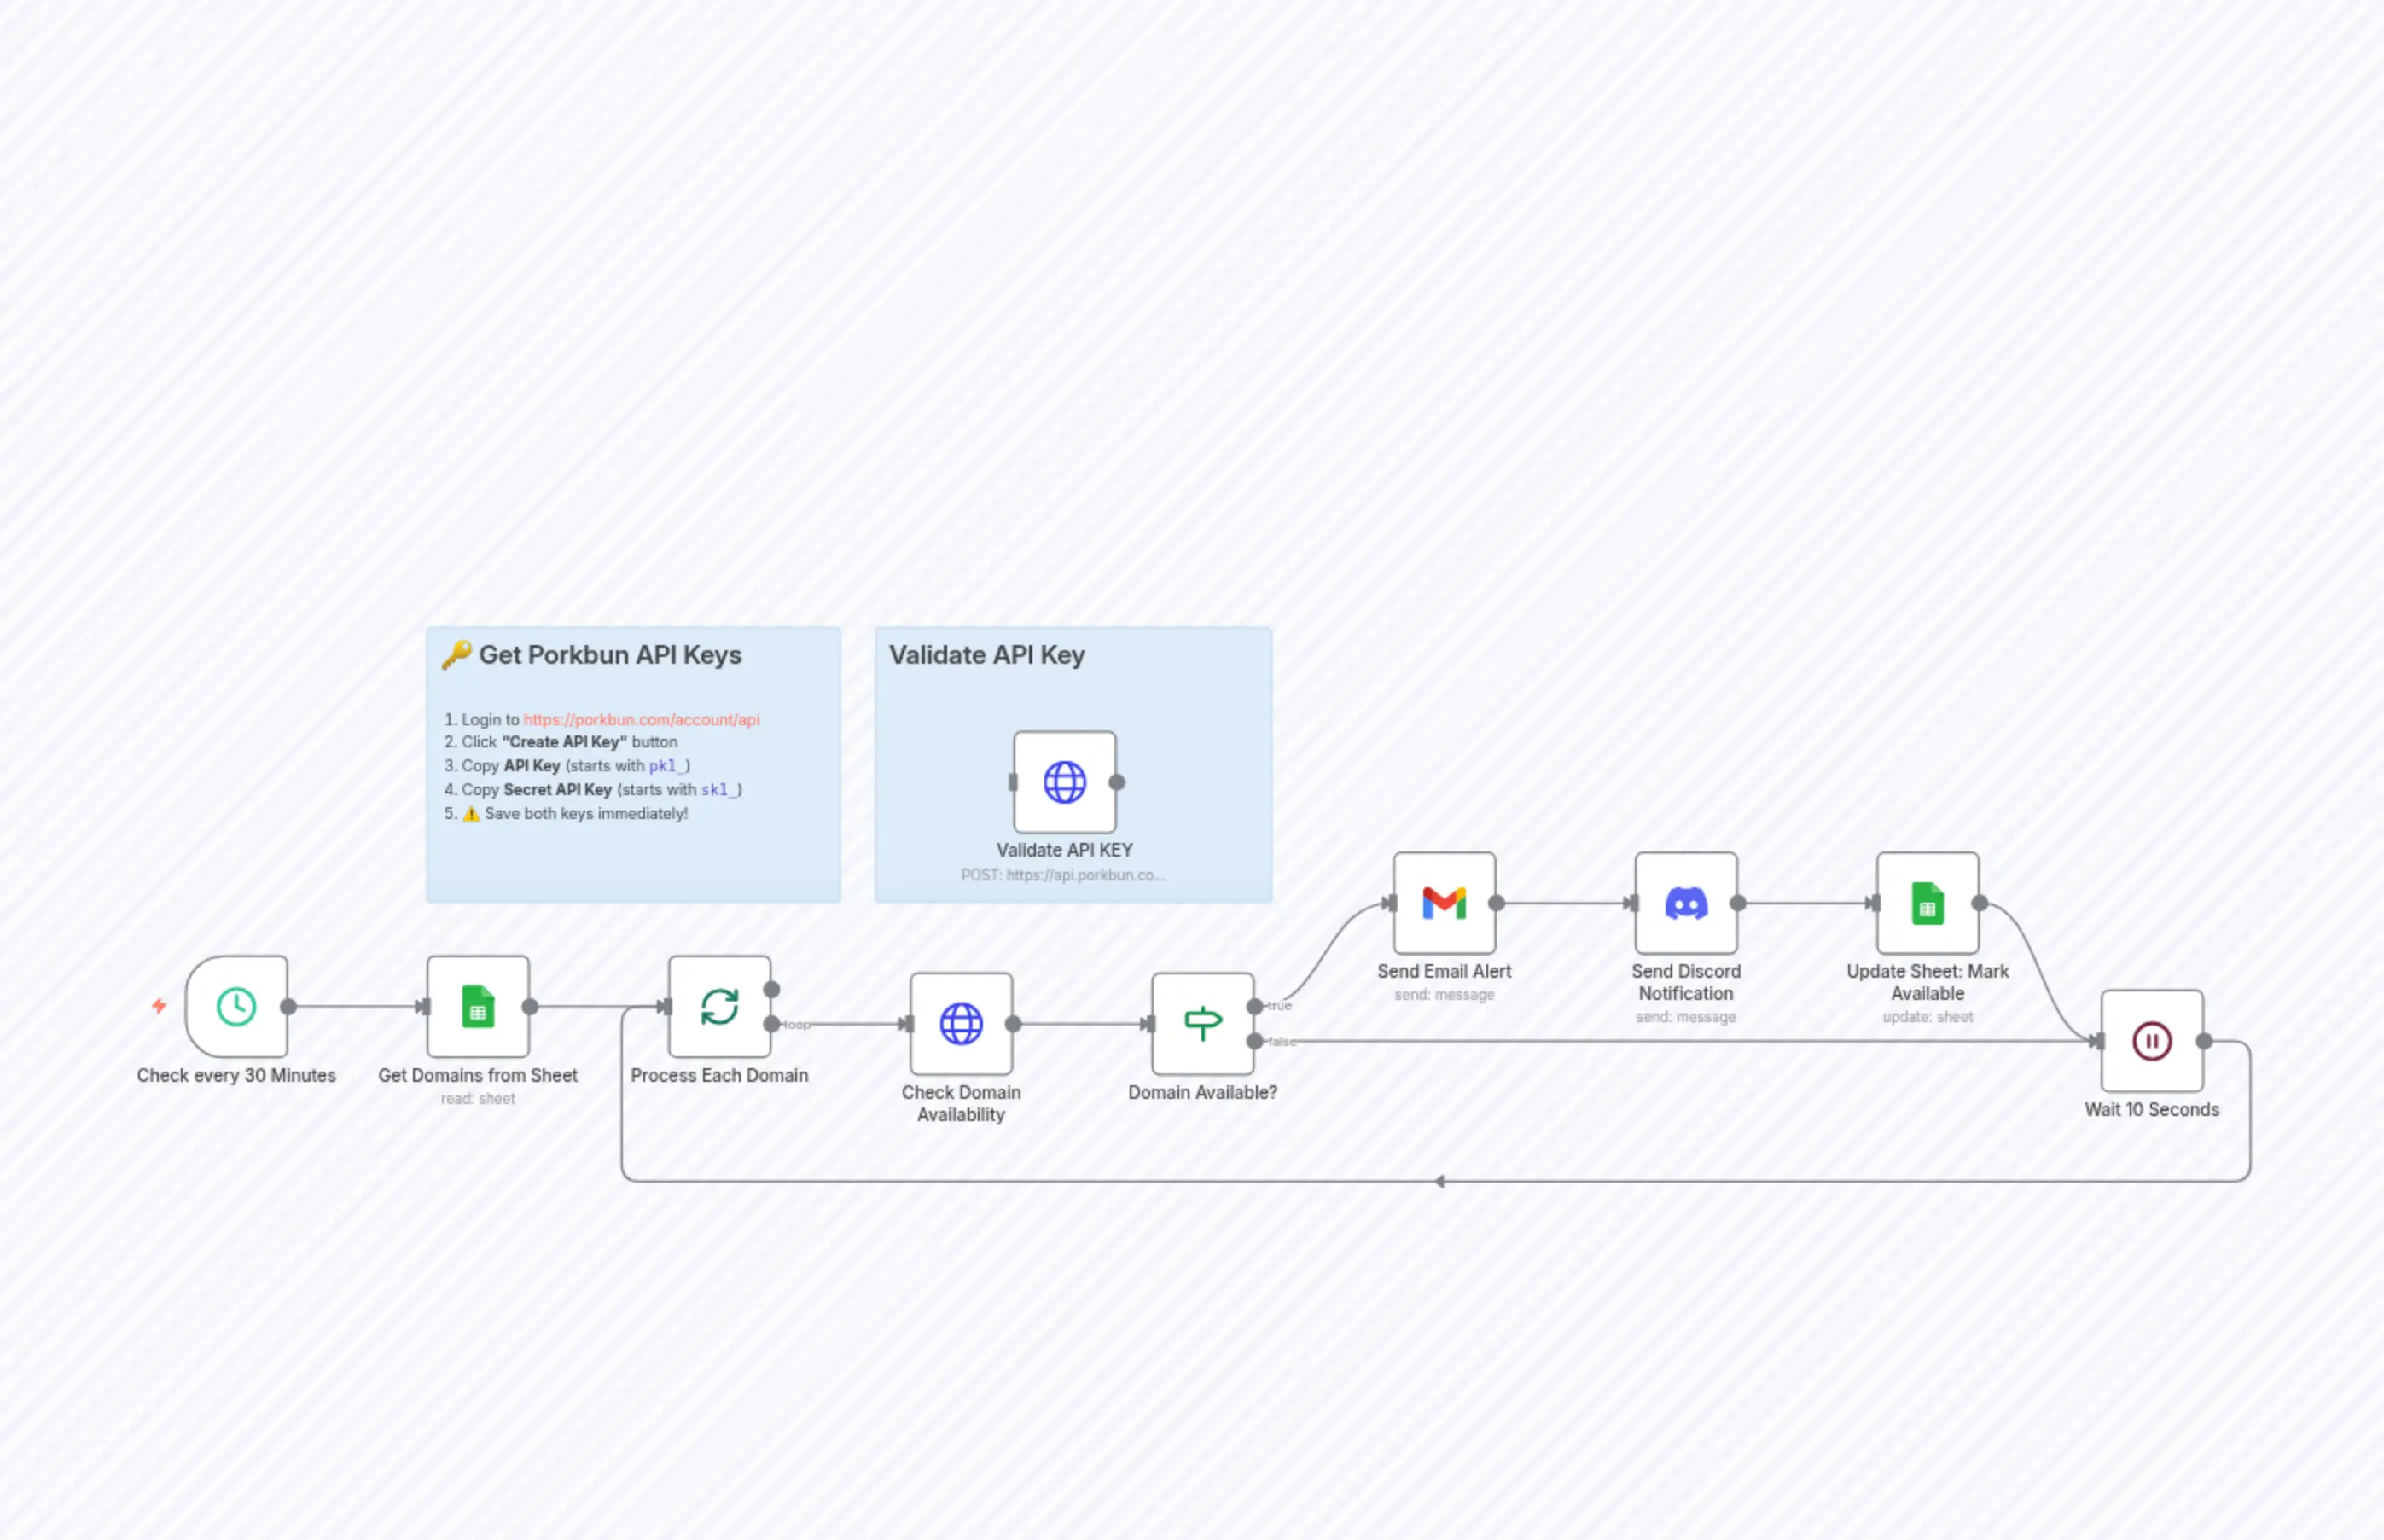This screenshot has height=1540, width=2384.
Task: Select the Check every 30 Minutes schedule trigger
Action: click(237, 1005)
